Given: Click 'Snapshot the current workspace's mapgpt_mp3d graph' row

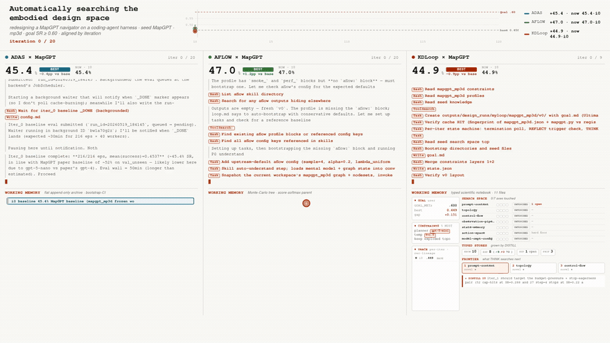Looking at the screenshot, I should pyautogui.click(x=301, y=175).
